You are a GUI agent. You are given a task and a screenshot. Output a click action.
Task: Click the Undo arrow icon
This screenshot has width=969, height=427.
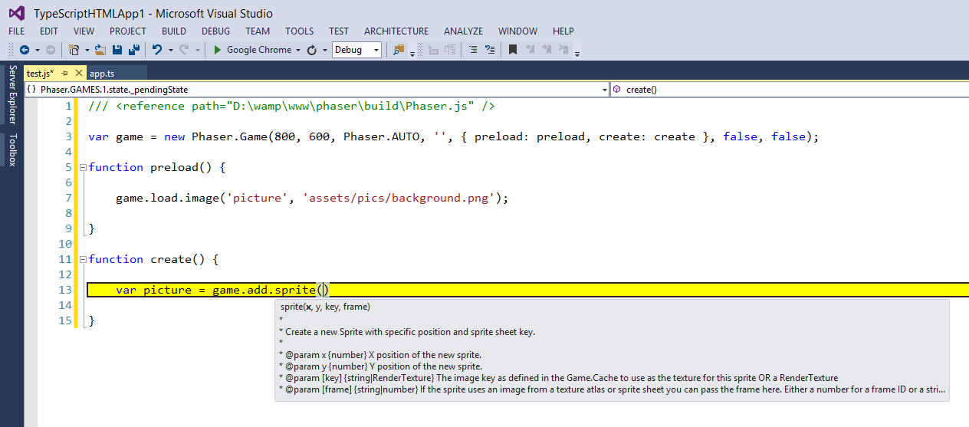(157, 50)
